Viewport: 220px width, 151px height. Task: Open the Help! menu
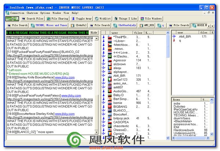point(75,13)
